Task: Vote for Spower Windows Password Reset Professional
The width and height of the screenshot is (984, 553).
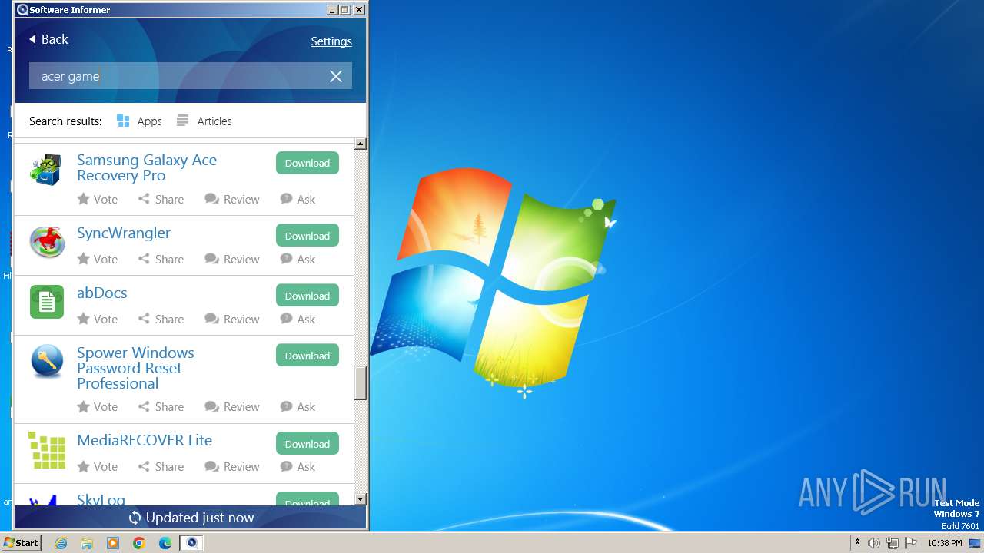Action: click(x=98, y=406)
